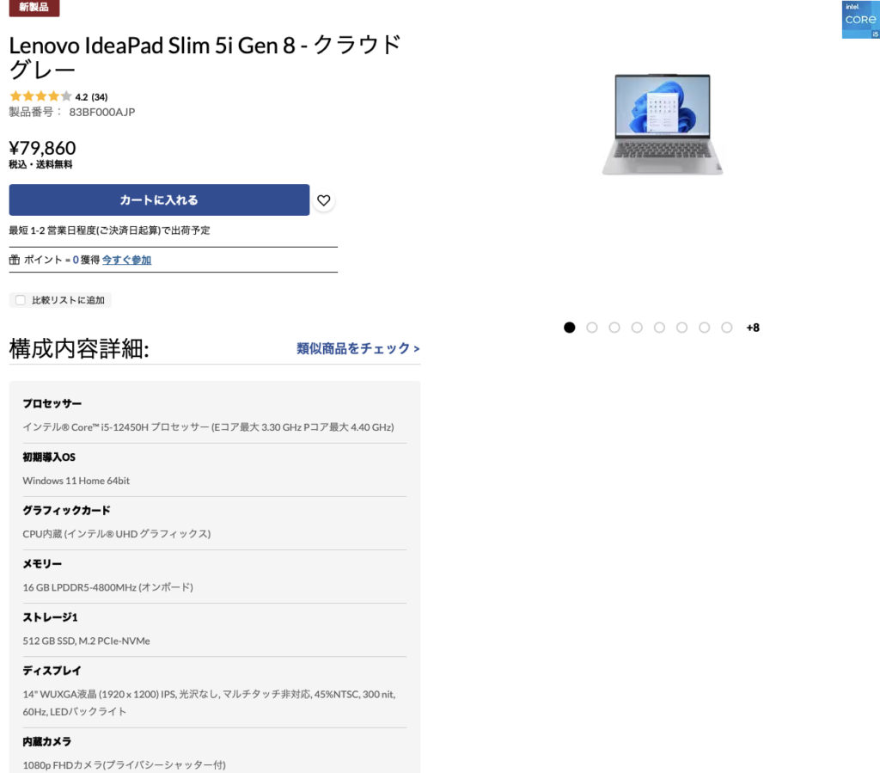Click the ディスプレイ spec label

pyautogui.click(x=52, y=671)
